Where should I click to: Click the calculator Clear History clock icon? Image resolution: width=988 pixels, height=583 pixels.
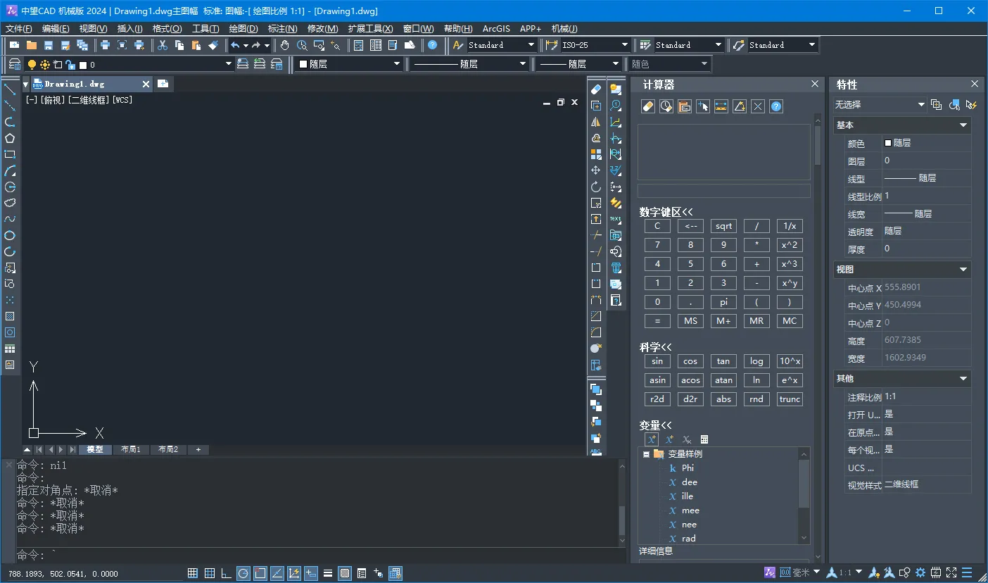(666, 106)
